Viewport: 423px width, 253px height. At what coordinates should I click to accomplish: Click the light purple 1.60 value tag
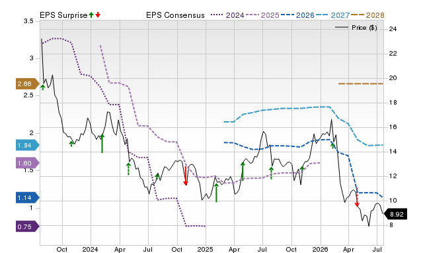[27, 163]
